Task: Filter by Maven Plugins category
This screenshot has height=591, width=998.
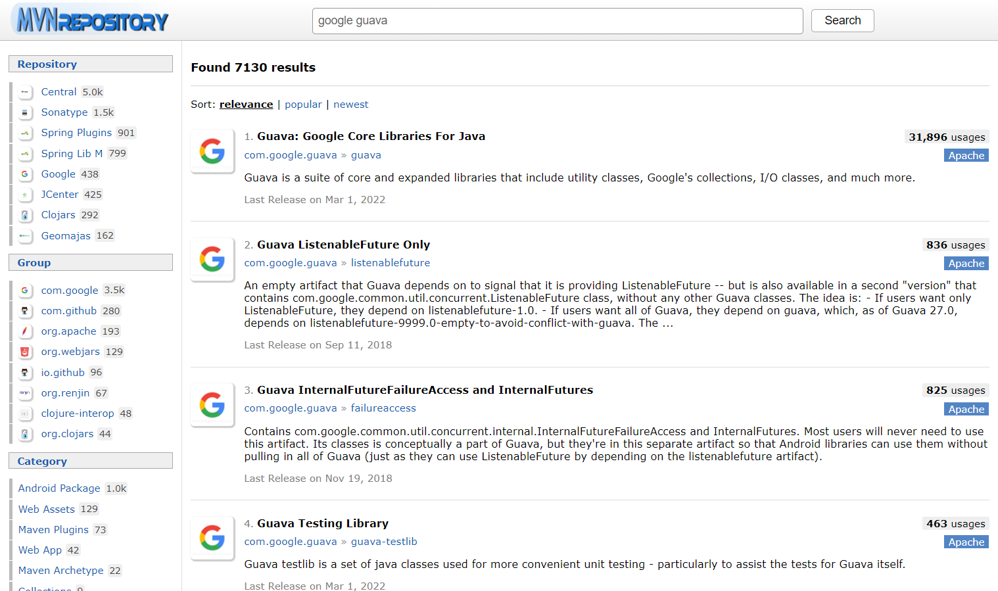Action: pyautogui.click(x=53, y=530)
